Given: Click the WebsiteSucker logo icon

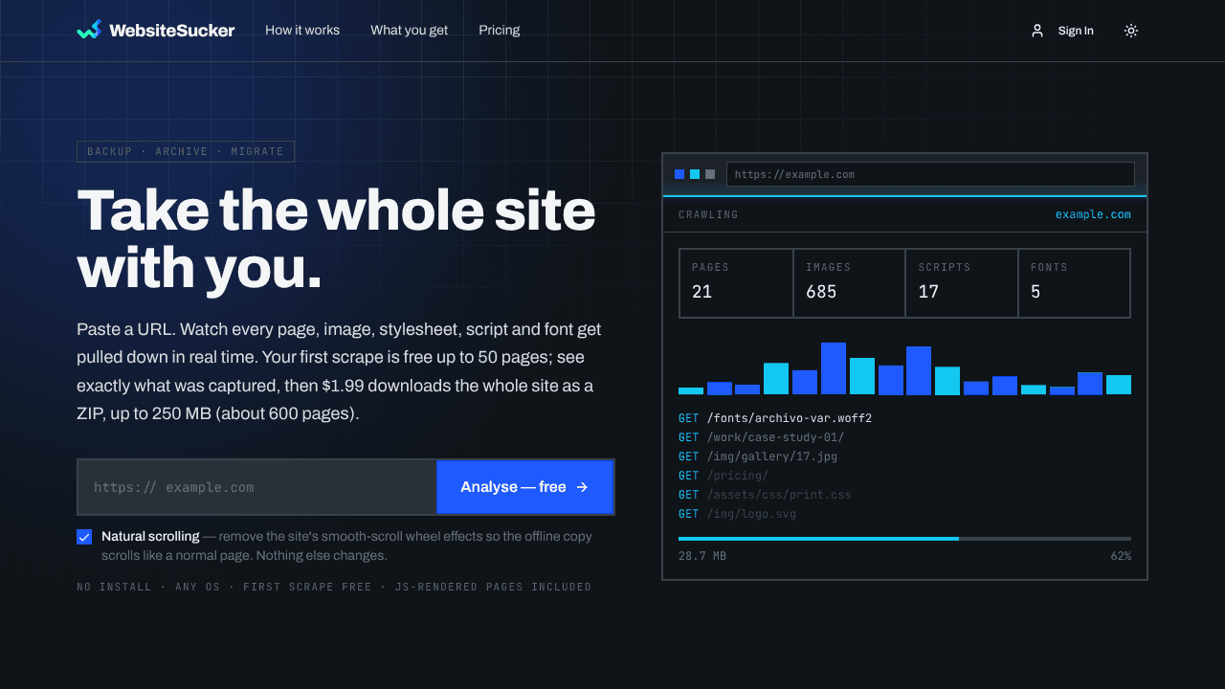Looking at the screenshot, I should coord(89,30).
